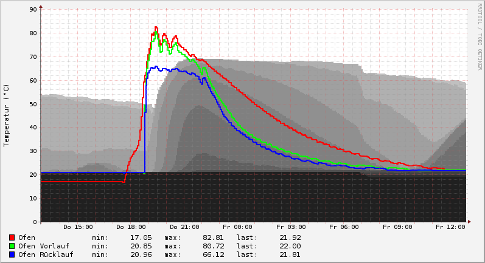Click the highest peak of the red Ofen curve

156,27
